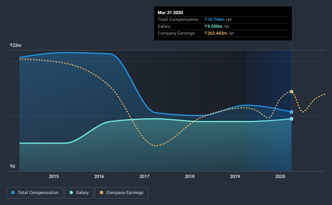Click the ₹10.746m total compensation value
Screen dimensions: 332x205
click(214, 19)
